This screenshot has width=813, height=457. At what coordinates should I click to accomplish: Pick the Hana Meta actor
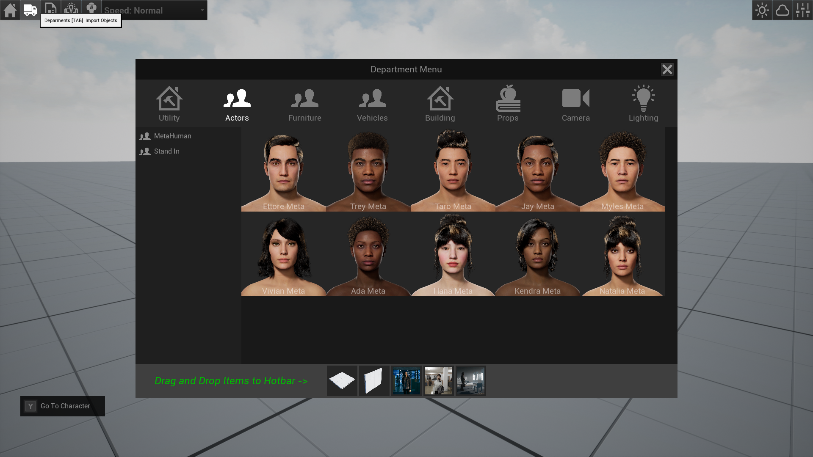click(x=453, y=254)
